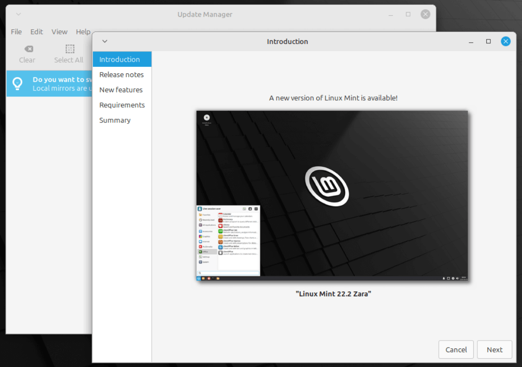Click the Introduction window title bar text
This screenshot has height=367, width=522.
(287, 42)
